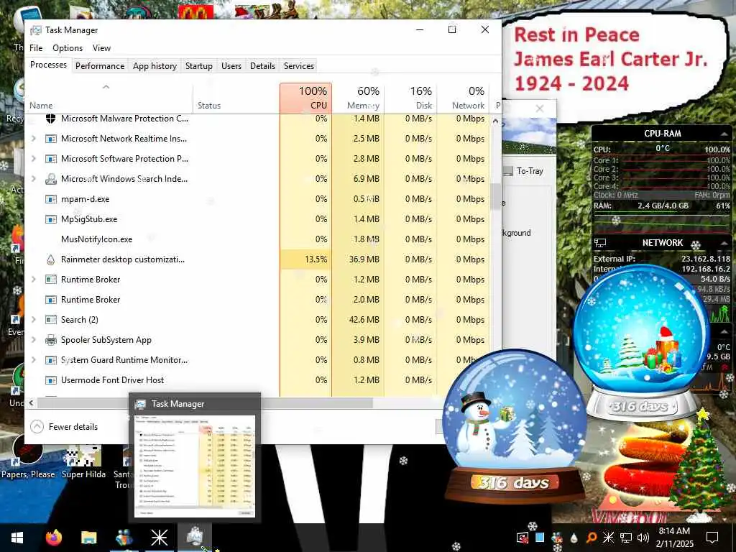Expand the Microsoft Software Protection Platform row
The width and height of the screenshot is (736, 552).
33,159
